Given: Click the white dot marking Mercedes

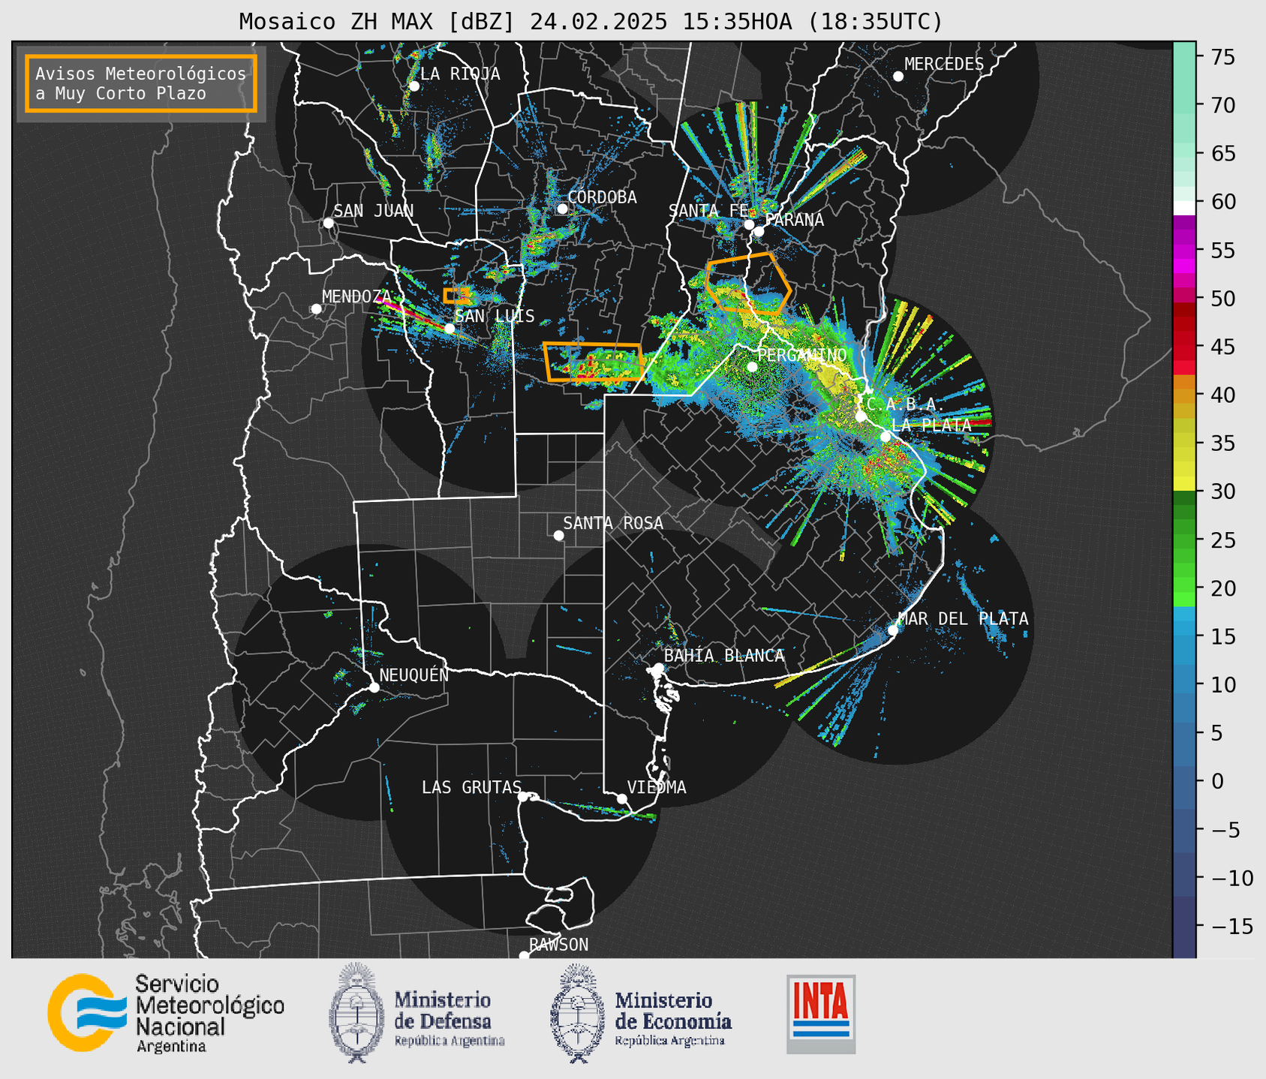Looking at the screenshot, I should pos(898,77).
